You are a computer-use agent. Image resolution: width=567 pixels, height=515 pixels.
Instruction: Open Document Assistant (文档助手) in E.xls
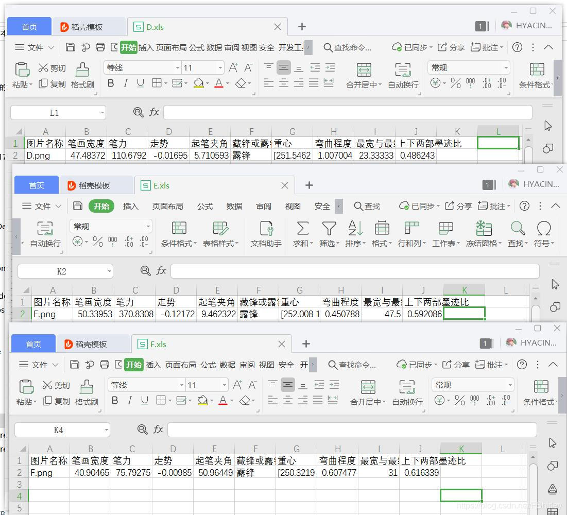[x=265, y=233]
